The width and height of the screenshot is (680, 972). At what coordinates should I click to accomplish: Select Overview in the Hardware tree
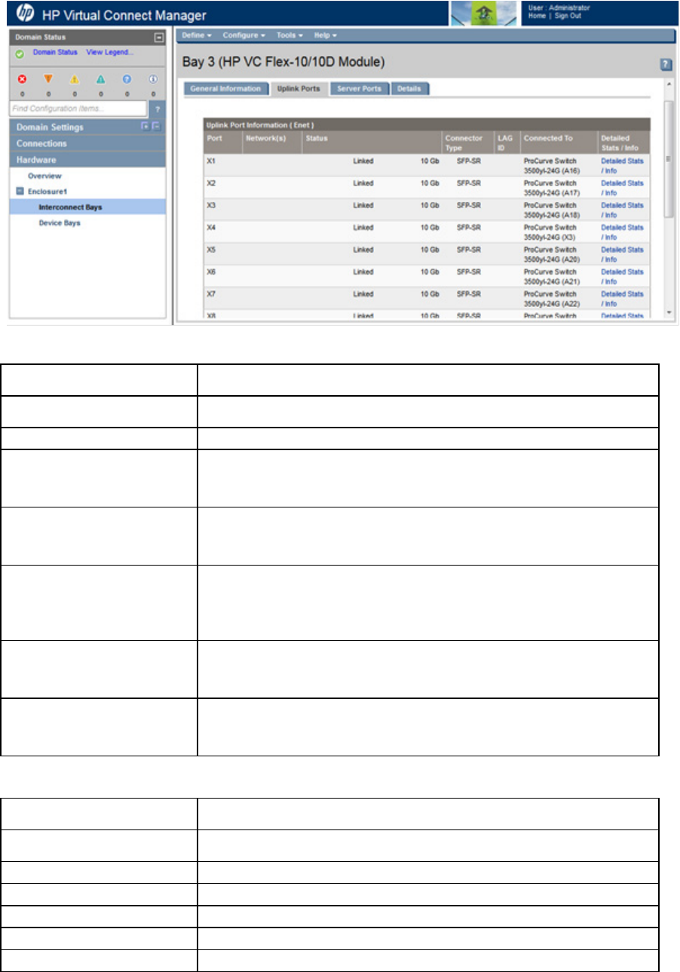[44, 175]
